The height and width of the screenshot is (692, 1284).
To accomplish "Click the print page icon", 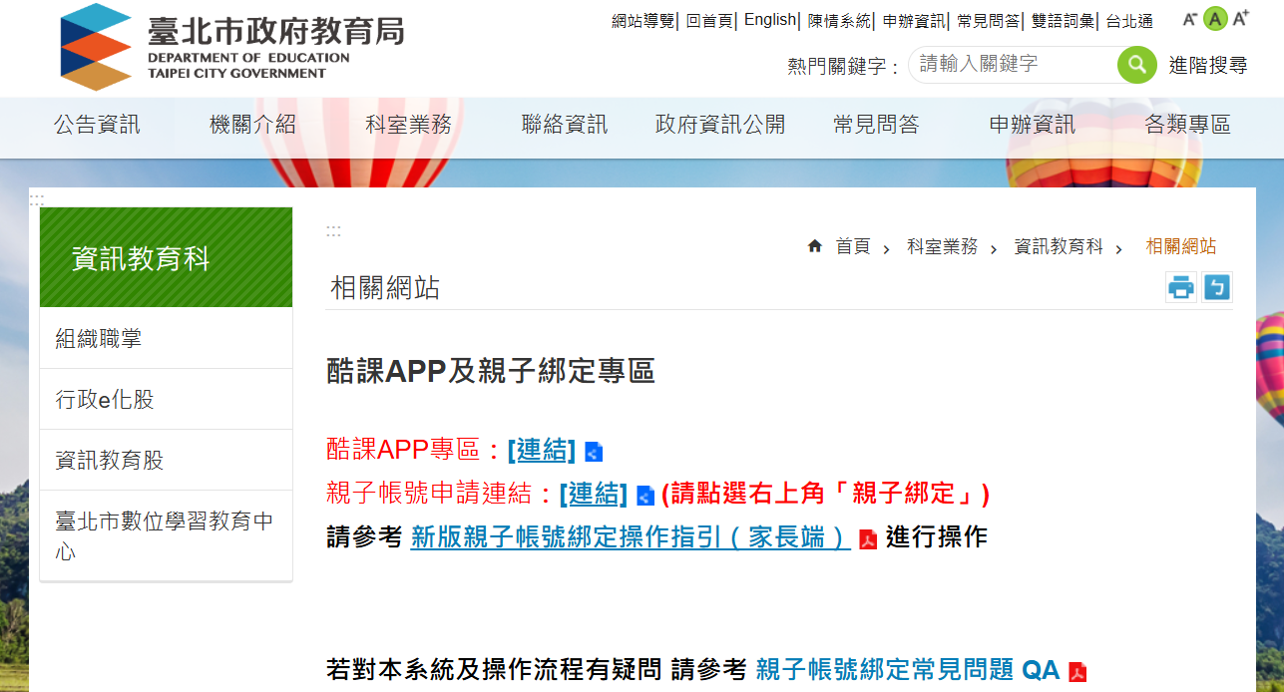I will click(1181, 288).
